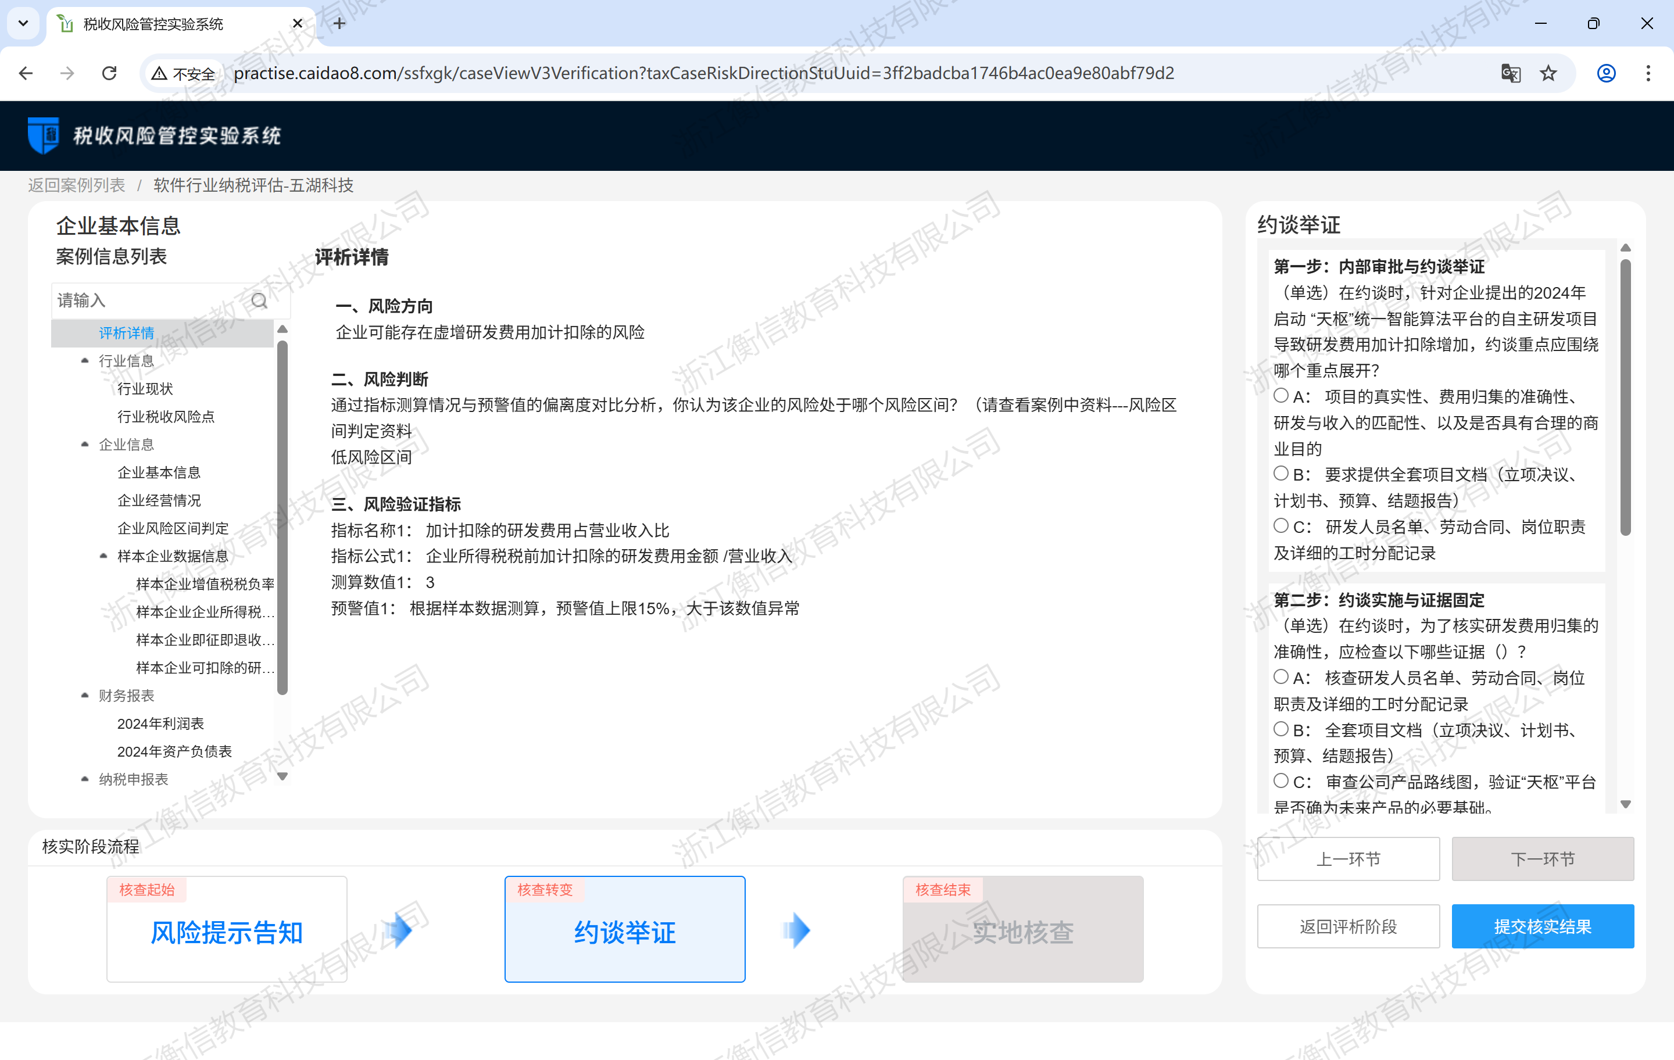Collapse the 财务报表 tree node

85,695
